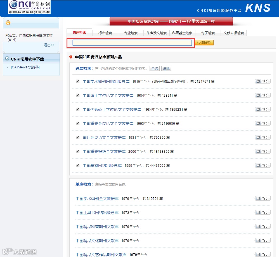Image resolution: width=279 pixels, height=257 pixels.
Task: Click the 中国知识资源总库 red banner
Action: 171,21
